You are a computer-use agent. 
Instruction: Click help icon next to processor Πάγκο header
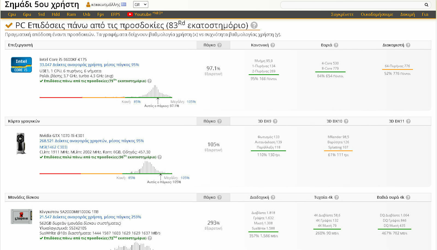point(220,45)
